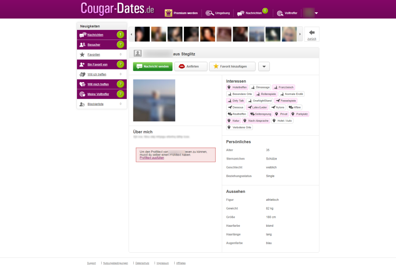The height and width of the screenshot is (272, 396).
Task: Click the Cougar-Dates.de logo
Action: point(117,8)
